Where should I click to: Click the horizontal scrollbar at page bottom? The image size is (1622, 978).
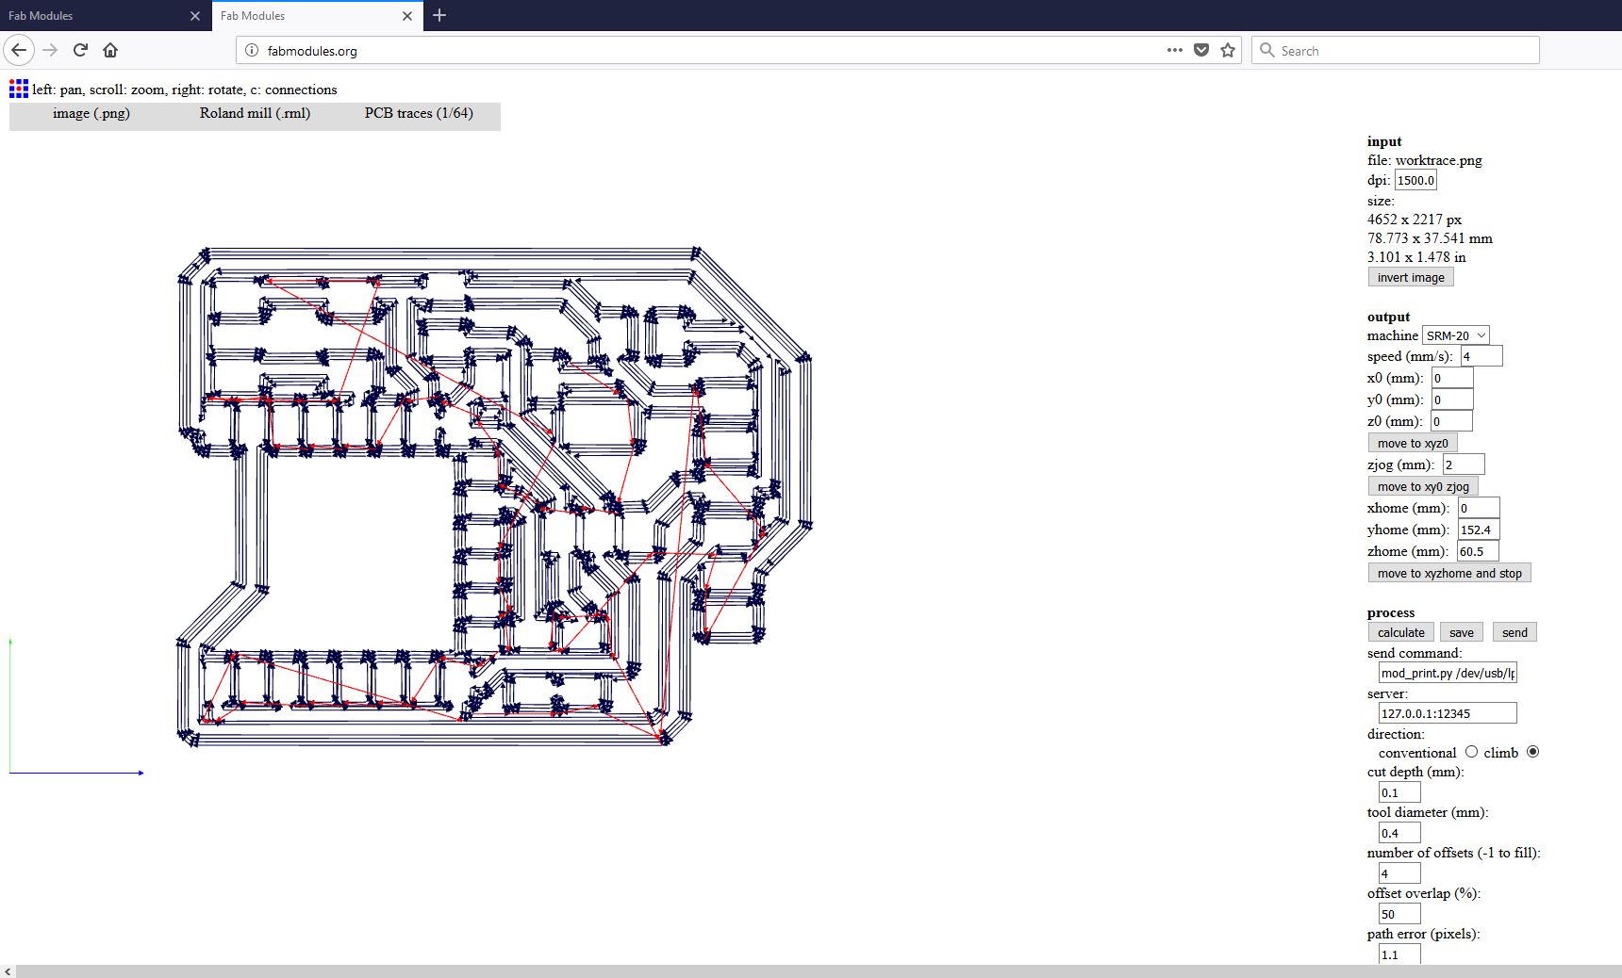coord(819,971)
